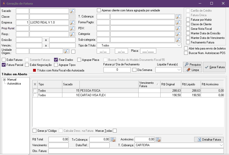Image resolution: width=229 pixels, height=155 pixels.
Task: Select Automática in the tree
Action: click(x=14, y=84)
